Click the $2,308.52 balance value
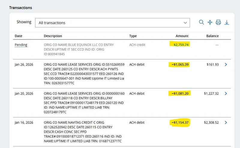The width and height of the screenshot is (240, 148). pyautogui.click(x=211, y=123)
